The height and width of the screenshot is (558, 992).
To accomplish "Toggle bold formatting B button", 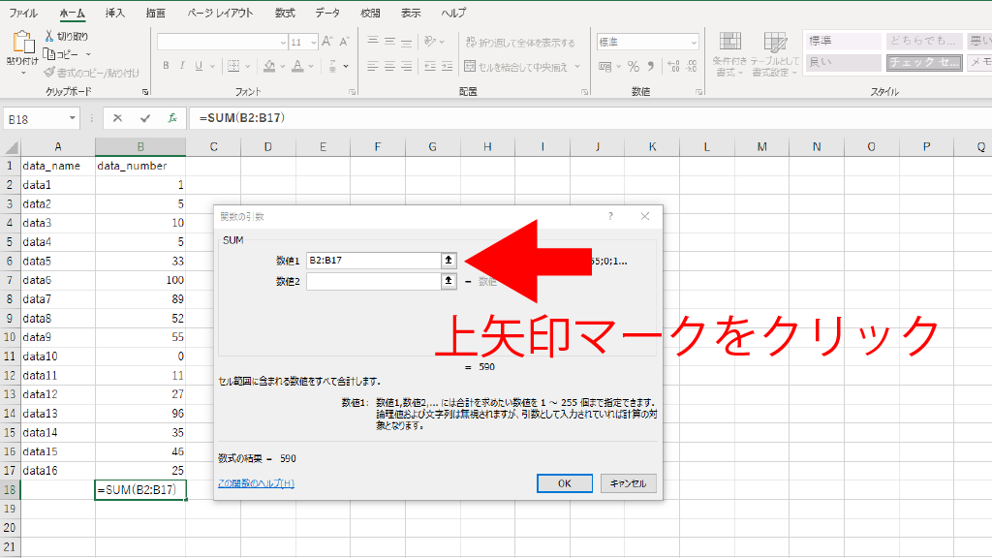I will pyautogui.click(x=167, y=66).
